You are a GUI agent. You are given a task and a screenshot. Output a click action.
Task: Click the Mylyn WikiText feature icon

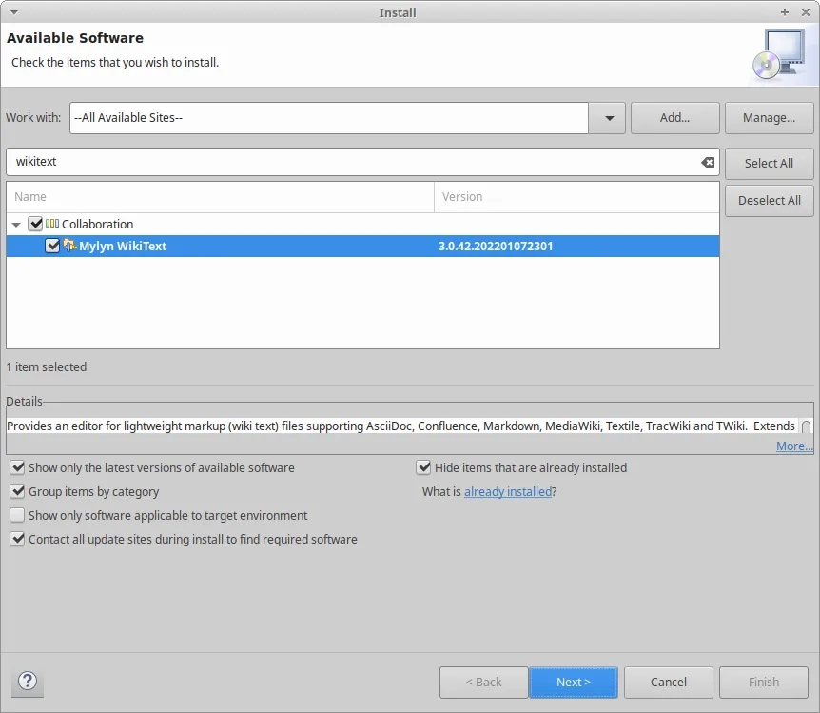[x=69, y=245]
